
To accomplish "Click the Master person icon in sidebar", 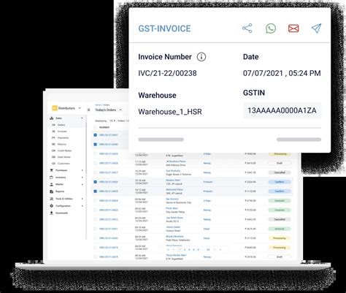I will point(52,184).
